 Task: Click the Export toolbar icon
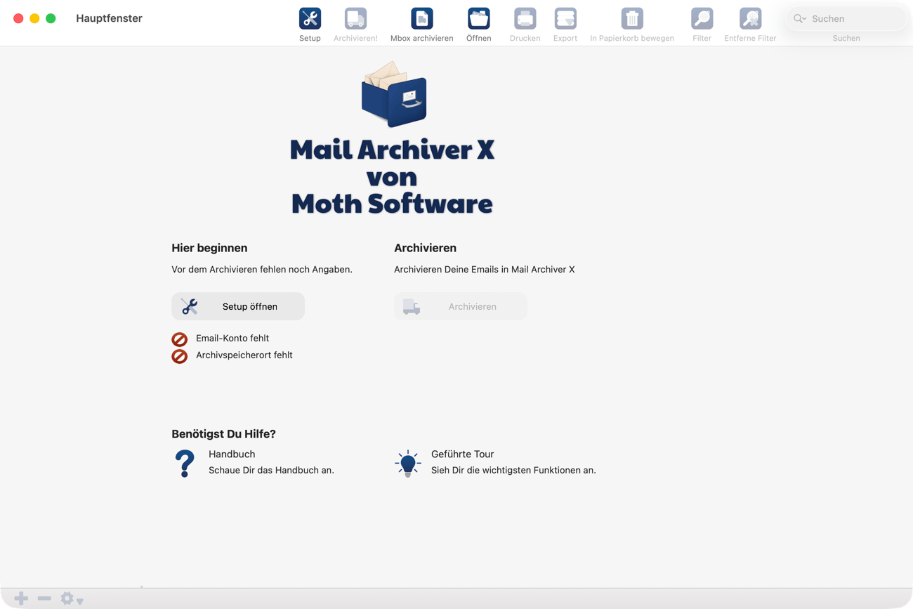point(565,18)
